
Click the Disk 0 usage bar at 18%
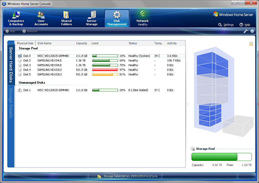(105, 56)
